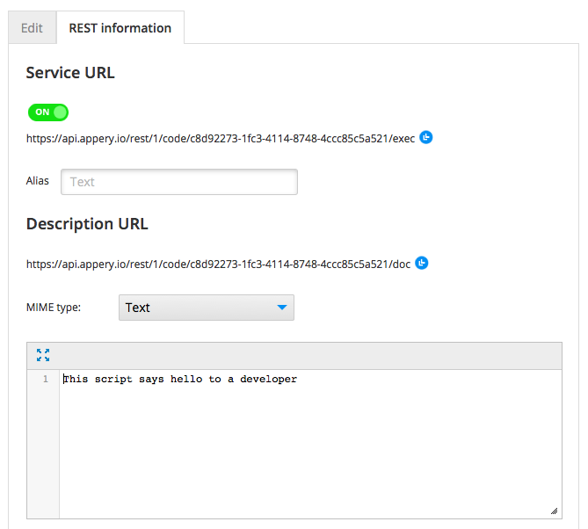Turn off the Service URL ON switch
Viewport: 588px width, 529px height.
point(48,112)
